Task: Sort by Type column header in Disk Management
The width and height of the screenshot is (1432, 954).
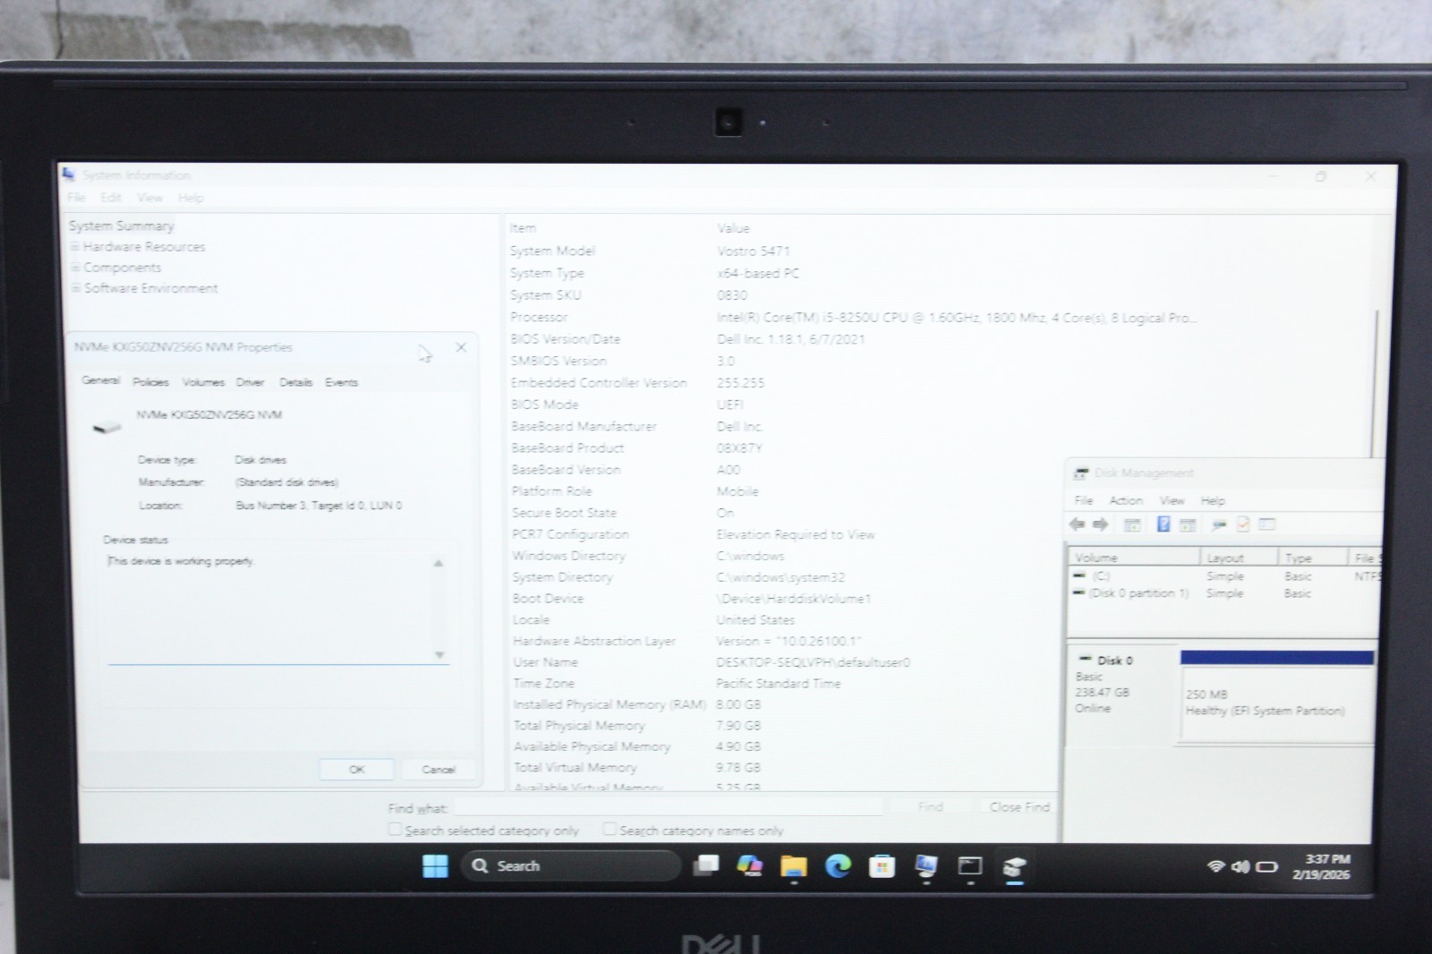Action: coord(1312,558)
